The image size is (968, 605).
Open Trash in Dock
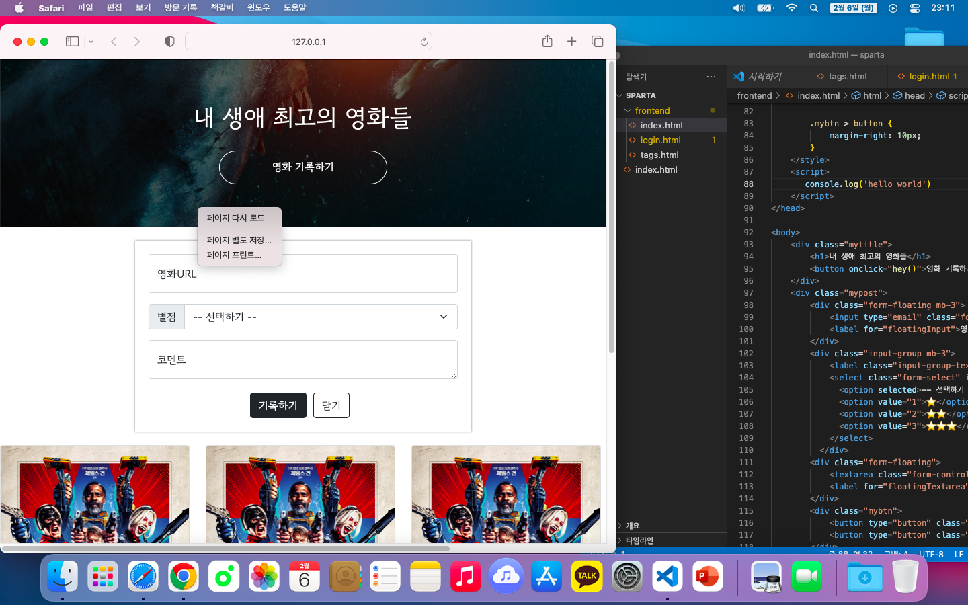(x=905, y=576)
